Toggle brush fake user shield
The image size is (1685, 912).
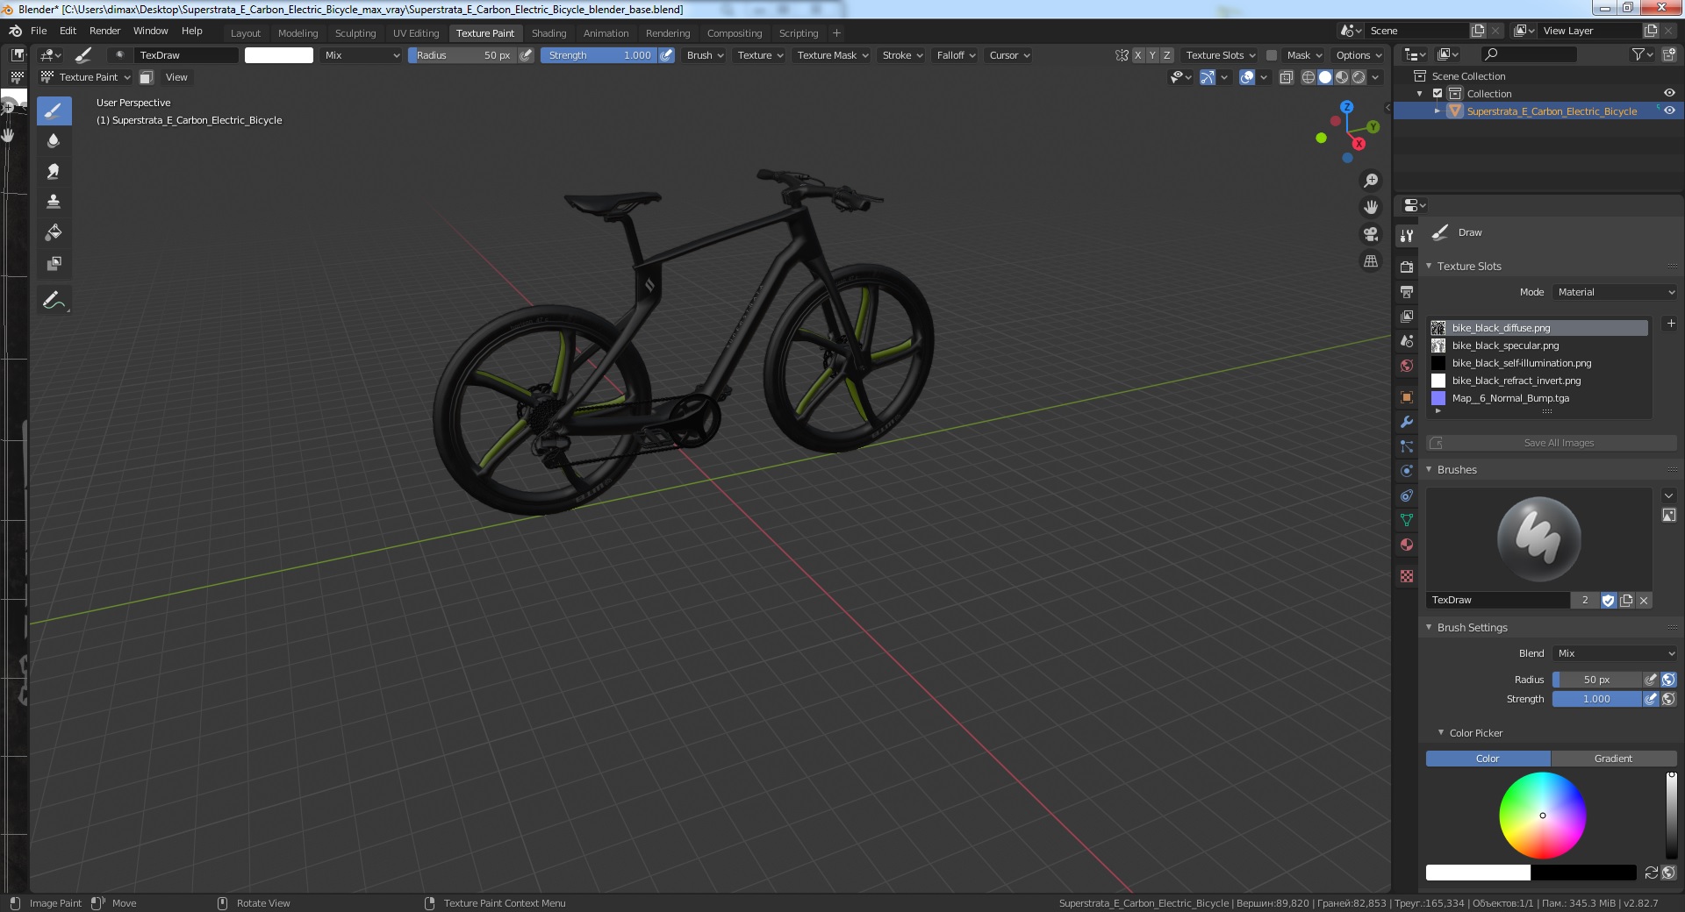click(1608, 601)
